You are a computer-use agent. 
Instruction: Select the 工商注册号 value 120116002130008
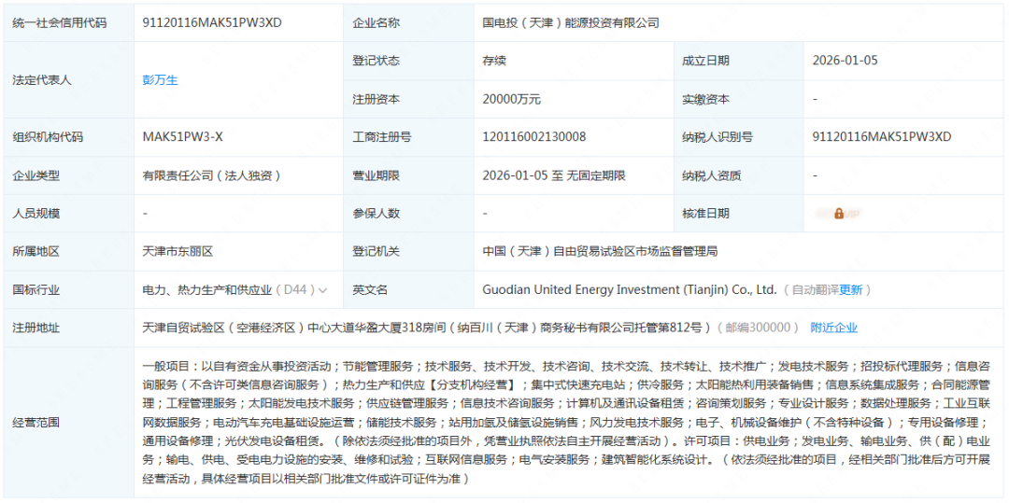(533, 137)
